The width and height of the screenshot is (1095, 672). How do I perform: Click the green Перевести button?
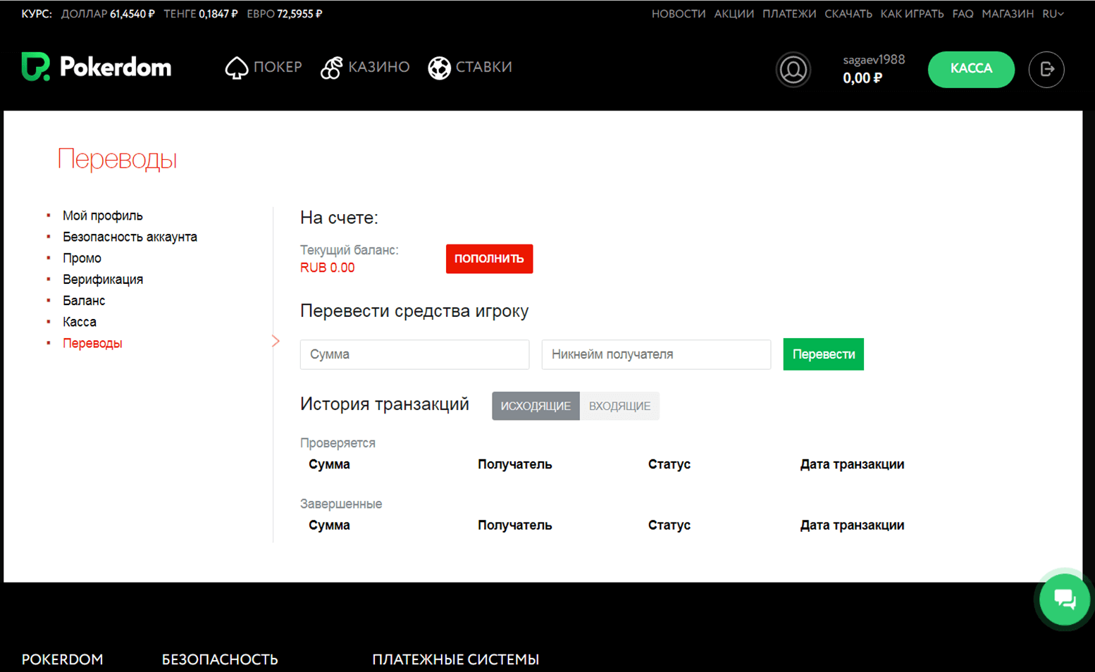pos(823,354)
